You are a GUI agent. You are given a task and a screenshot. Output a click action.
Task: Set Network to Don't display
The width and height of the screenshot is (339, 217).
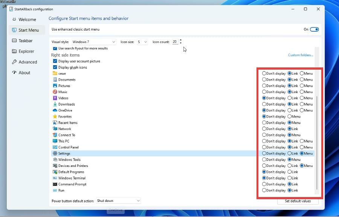tap(264, 128)
